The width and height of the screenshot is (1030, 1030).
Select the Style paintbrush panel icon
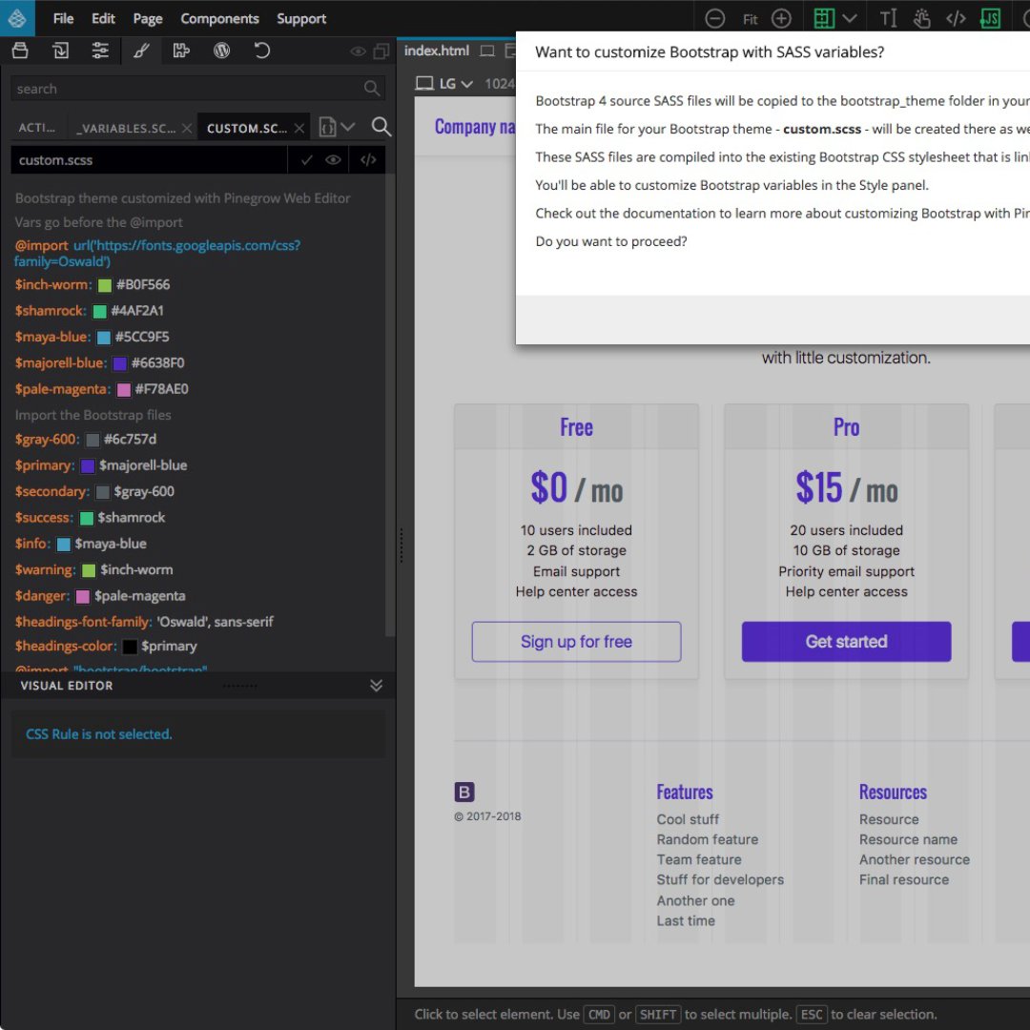tap(141, 51)
